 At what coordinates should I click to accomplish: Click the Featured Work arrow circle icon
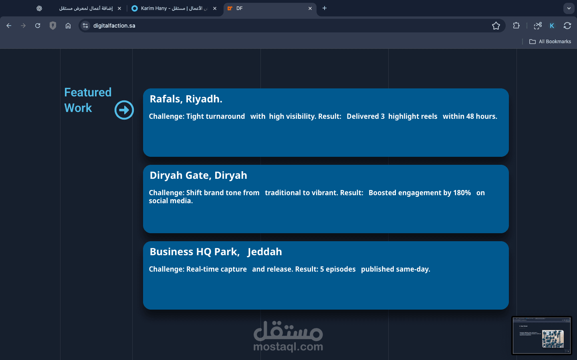point(124,110)
